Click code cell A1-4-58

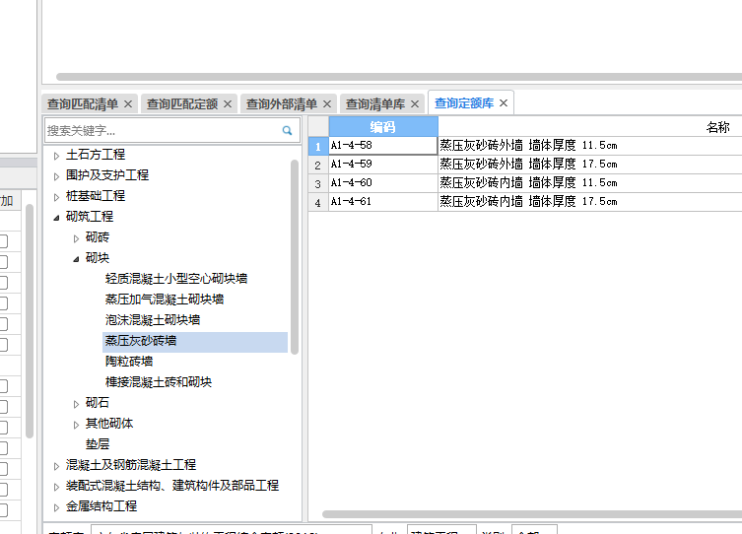coord(383,146)
